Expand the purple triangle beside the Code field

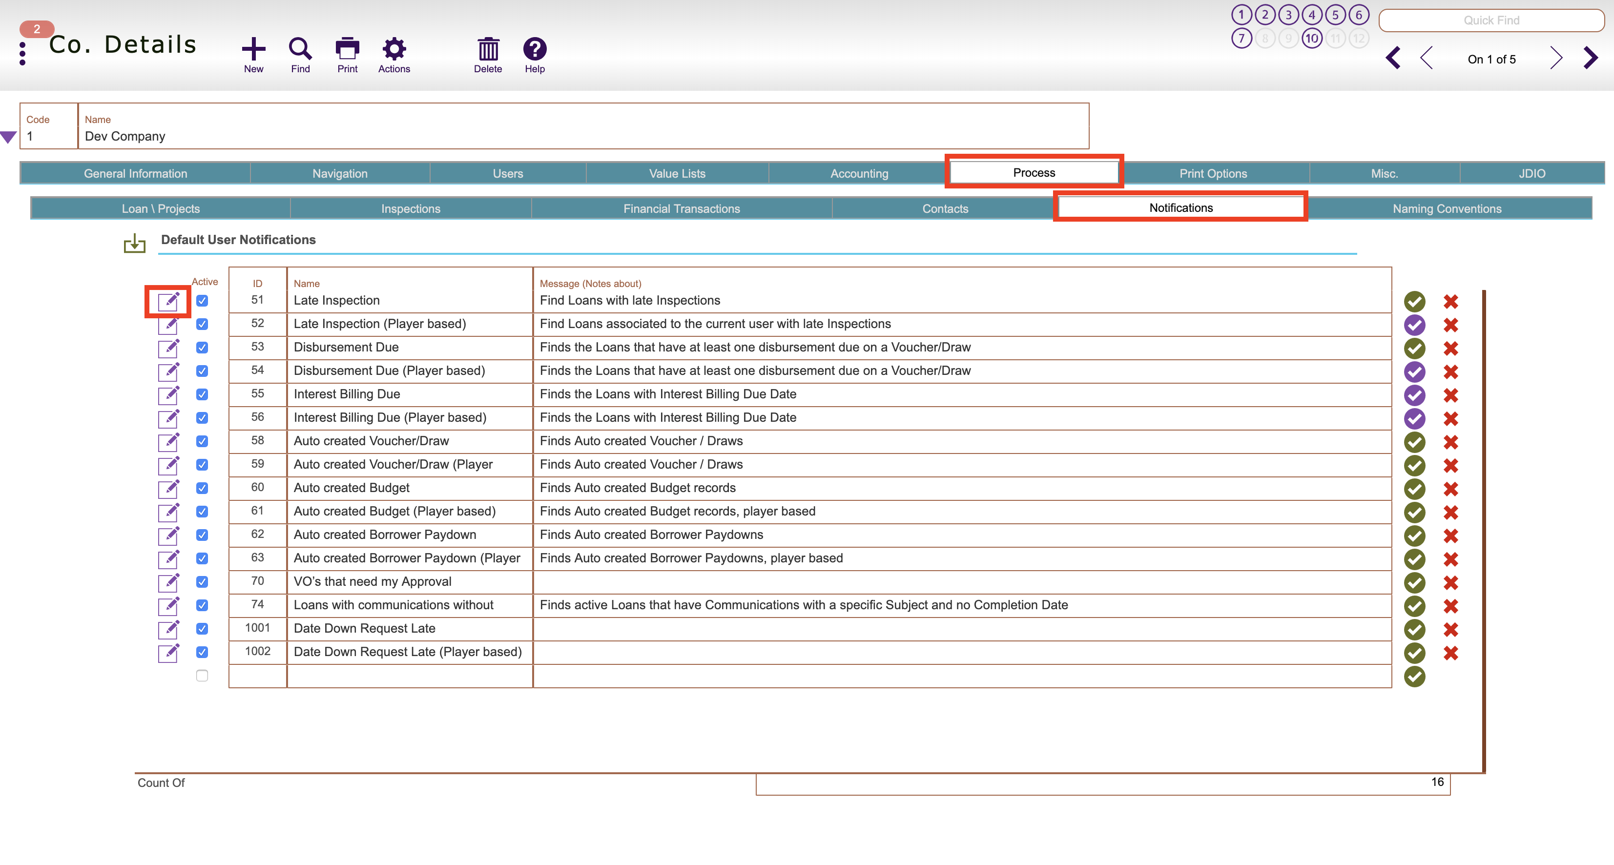[8, 137]
